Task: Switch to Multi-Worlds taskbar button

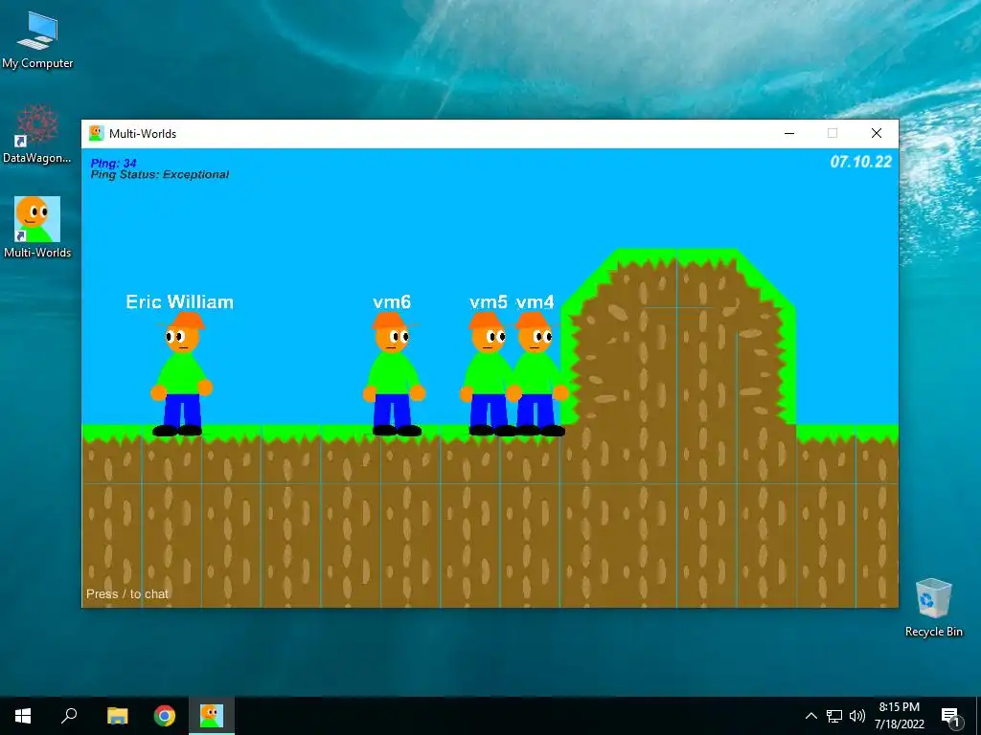Action: pyautogui.click(x=212, y=716)
